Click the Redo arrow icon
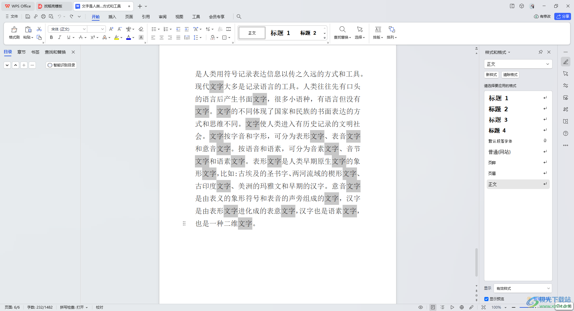 coord(71,16)
